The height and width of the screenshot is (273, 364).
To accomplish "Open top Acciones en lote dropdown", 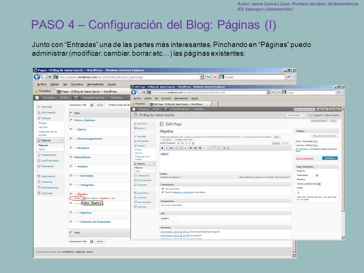I will pos(81,105).
